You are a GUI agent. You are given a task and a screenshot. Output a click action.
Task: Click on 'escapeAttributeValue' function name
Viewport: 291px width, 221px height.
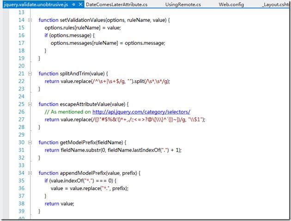(x=85, y=104)
